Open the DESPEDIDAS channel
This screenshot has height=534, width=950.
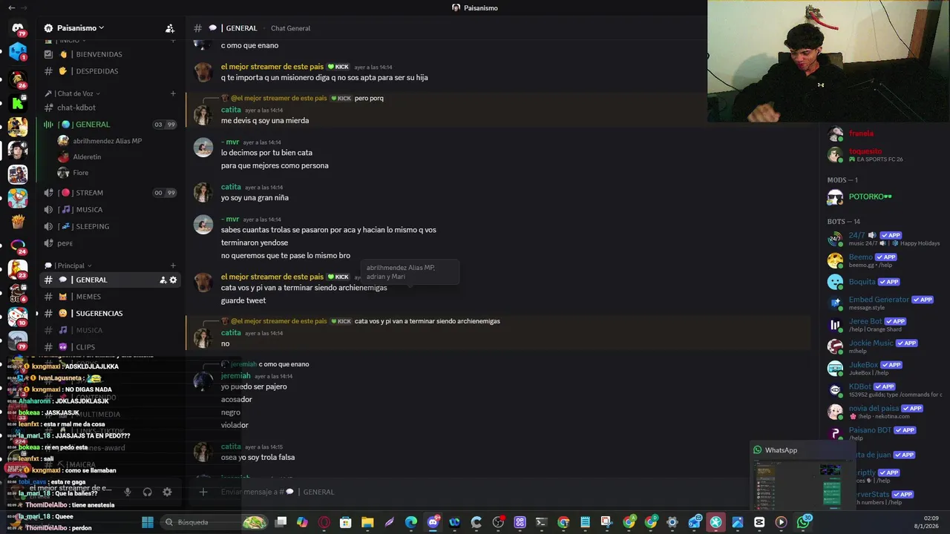click(x=111, y=71)
